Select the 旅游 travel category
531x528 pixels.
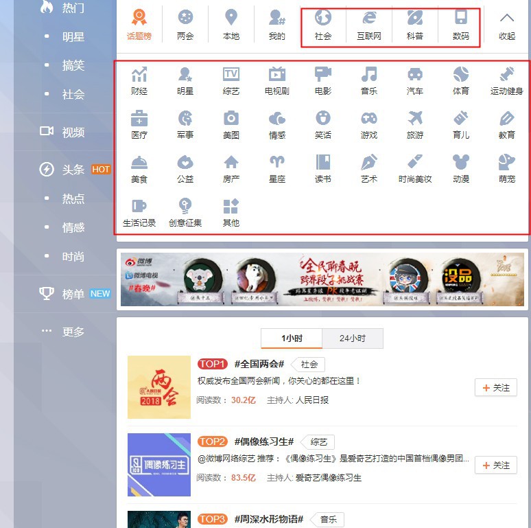point(415,125)
